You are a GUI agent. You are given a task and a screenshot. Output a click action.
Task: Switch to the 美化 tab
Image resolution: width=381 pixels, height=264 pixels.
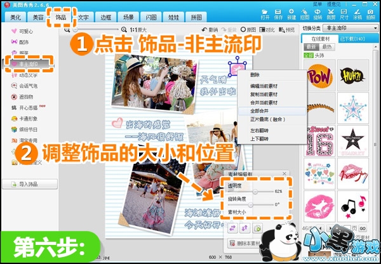coord(15,17)
